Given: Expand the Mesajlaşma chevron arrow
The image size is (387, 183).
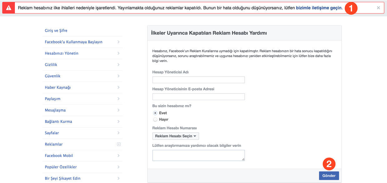Looking at the screenshot, I should click(118, 110).
